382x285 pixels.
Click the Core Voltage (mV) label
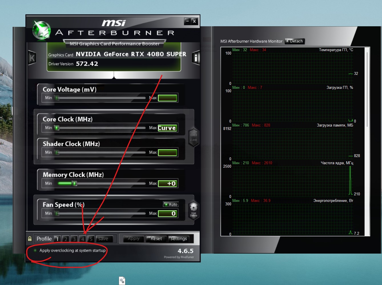tap(70, 89)
